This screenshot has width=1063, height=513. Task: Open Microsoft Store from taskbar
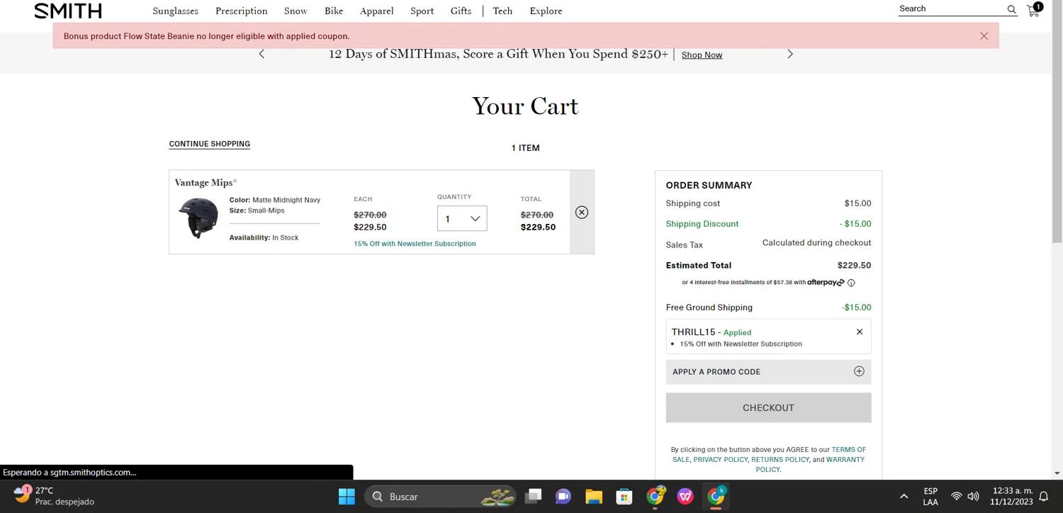[624, 497]
